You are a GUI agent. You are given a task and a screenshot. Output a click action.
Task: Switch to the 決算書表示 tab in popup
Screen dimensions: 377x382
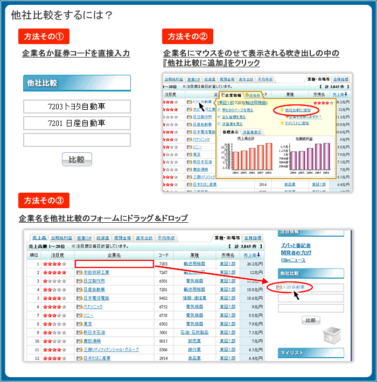tap(252, 132)
